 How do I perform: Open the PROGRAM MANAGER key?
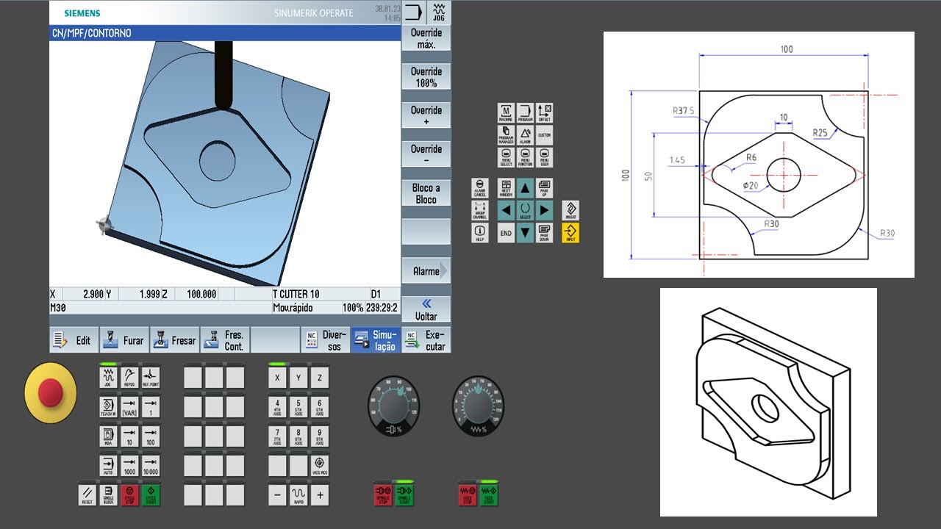[506, 135]
